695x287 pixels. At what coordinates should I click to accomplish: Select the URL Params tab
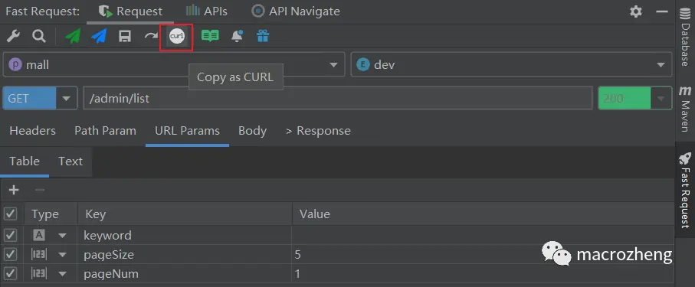[187, 131]
